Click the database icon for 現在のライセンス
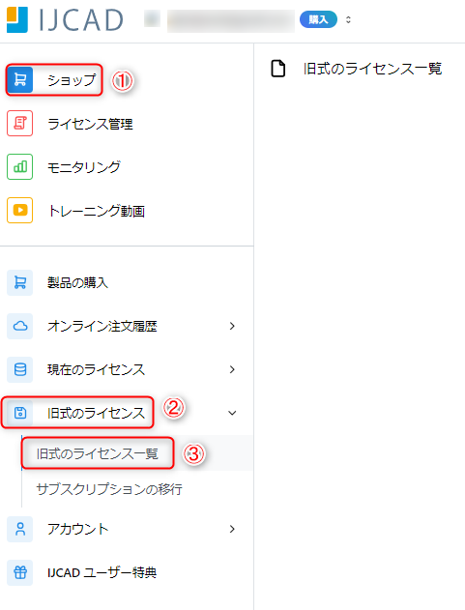 pos(20,369)
